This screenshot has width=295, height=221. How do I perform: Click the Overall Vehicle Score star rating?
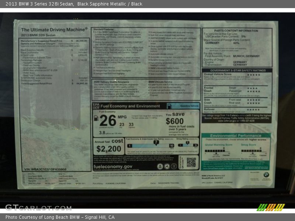pyautogui.click(x=253, y=75)
